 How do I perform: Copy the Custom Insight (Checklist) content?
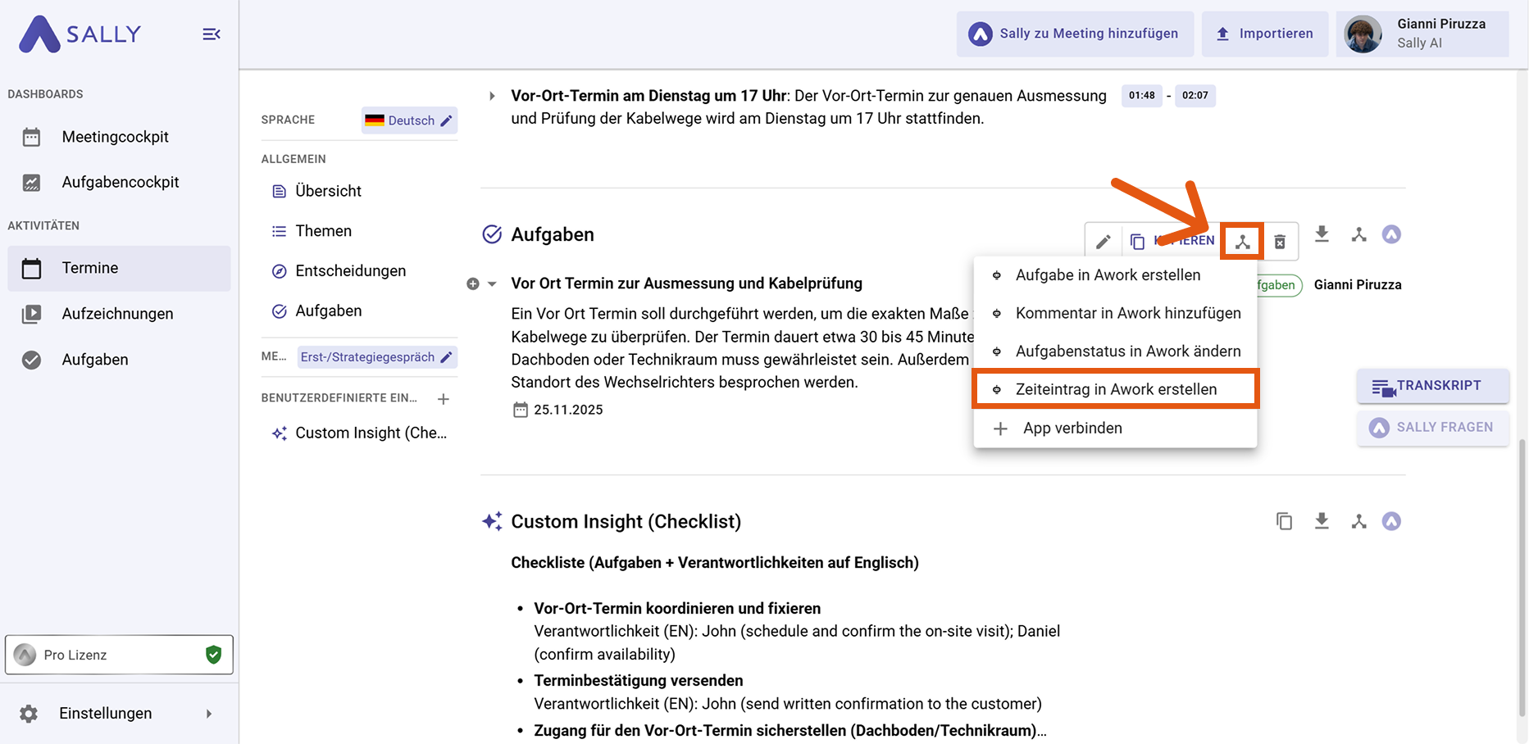pyautogui.click(x=1284, y=521)
